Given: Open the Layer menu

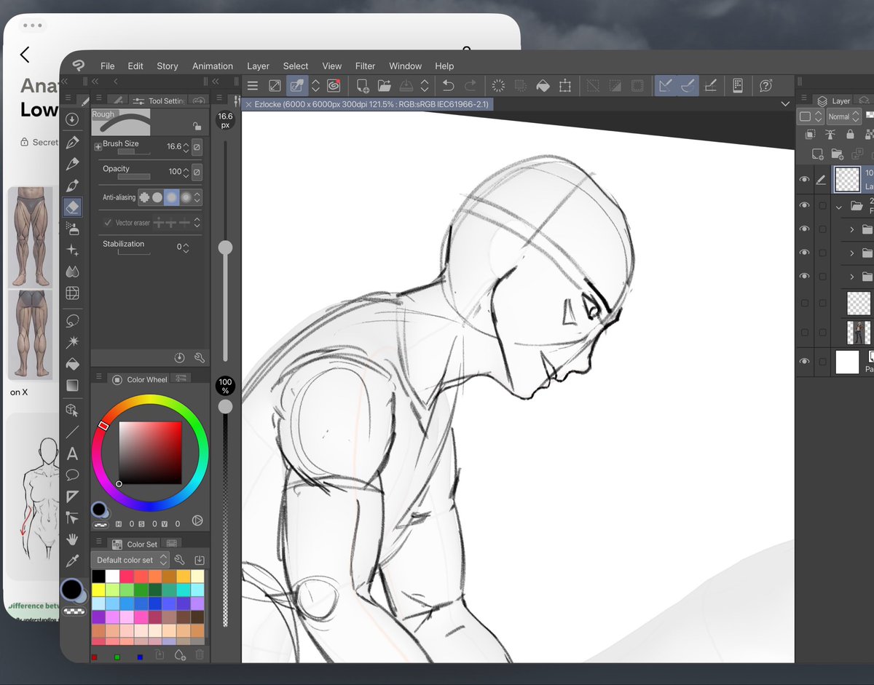Looking at the screenshot, I should point(258,66).
